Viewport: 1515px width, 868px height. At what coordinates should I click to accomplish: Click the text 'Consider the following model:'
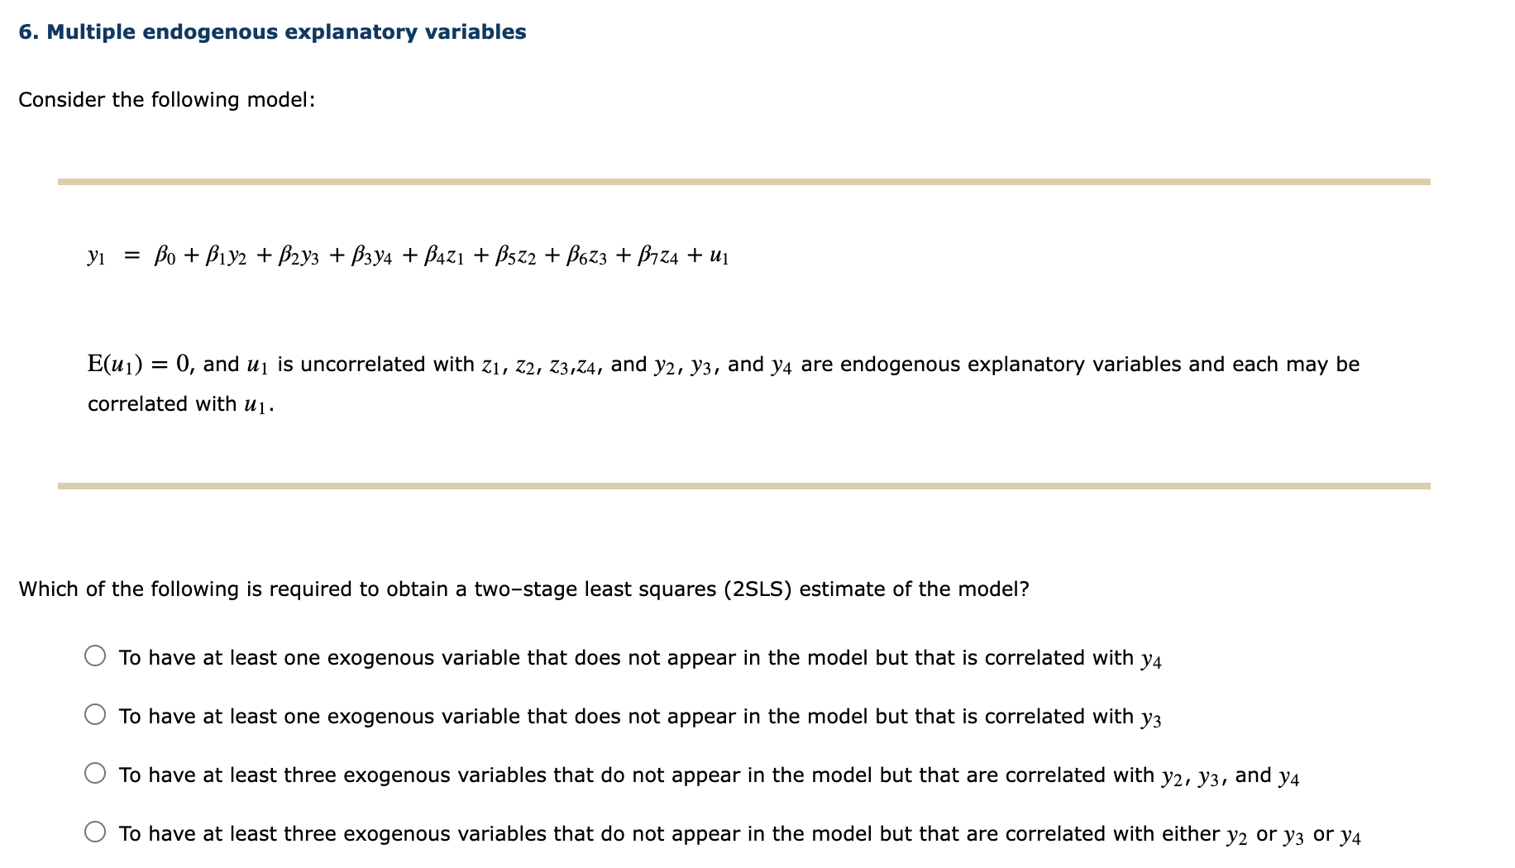coord(167,99)
